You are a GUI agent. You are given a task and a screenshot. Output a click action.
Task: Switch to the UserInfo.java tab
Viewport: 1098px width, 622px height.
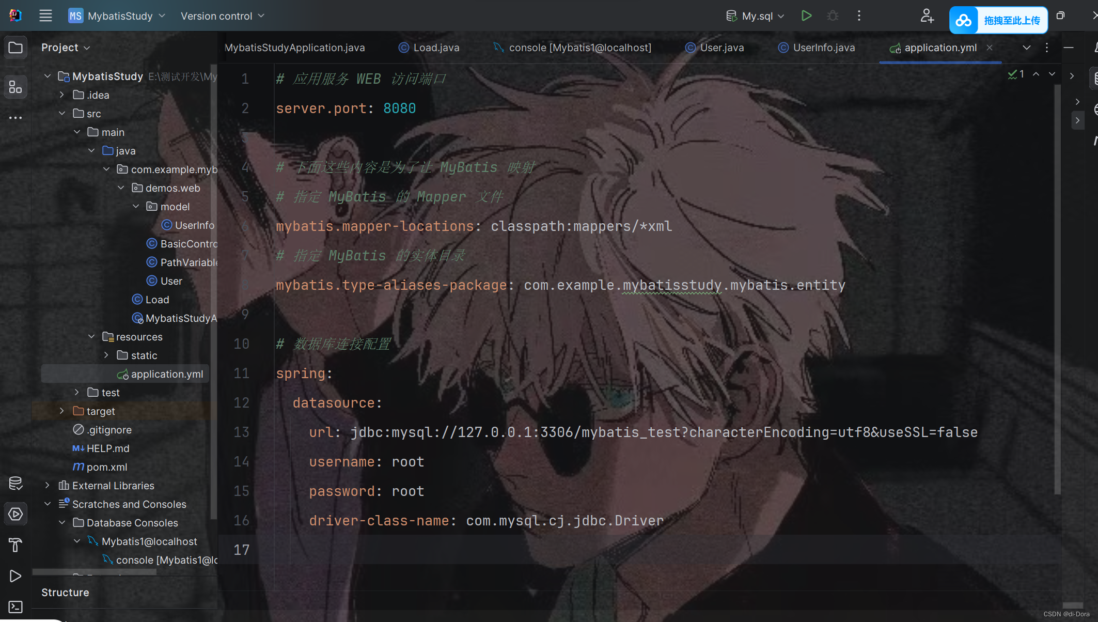pos(823,48)
